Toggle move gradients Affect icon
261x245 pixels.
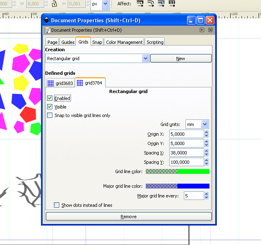click(x=161, y=4)
